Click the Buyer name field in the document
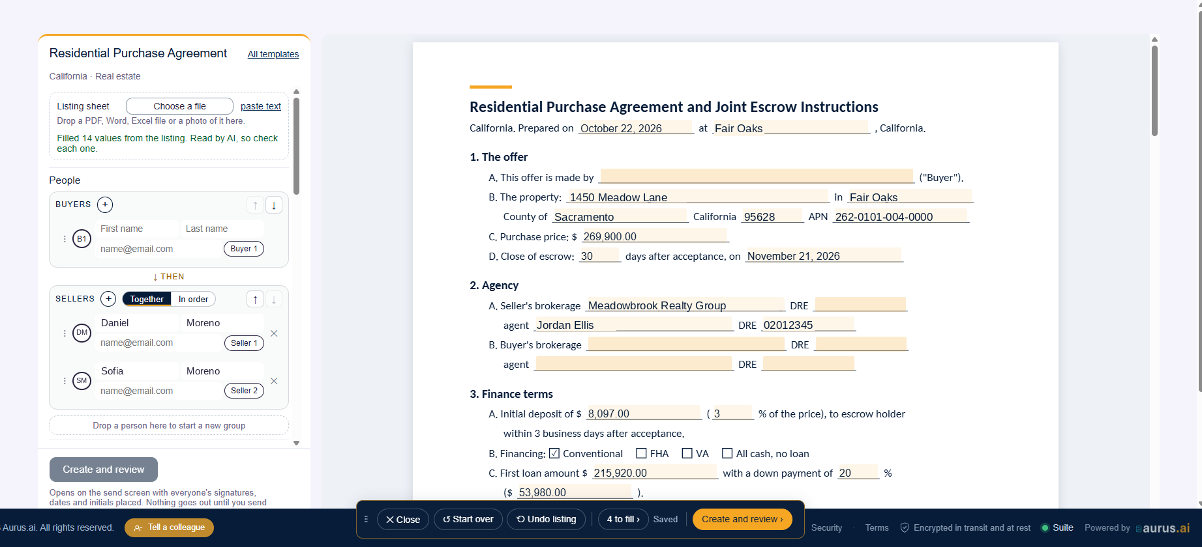 pyautogui.click(x=757, y=176)
